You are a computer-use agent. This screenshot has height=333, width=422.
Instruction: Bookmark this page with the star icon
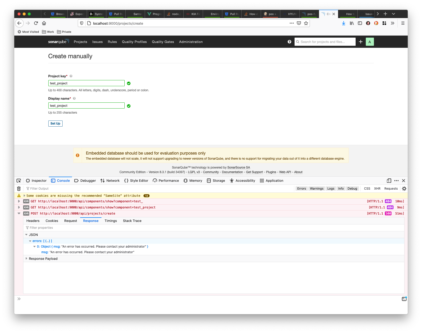point(306,23)
